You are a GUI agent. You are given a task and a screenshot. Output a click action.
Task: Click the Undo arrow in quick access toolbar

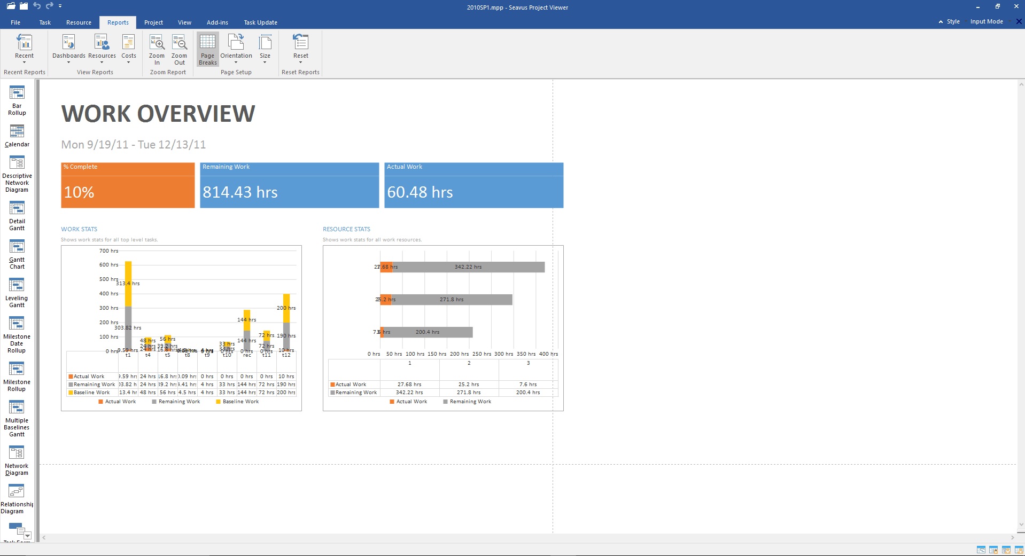(x=36, y=6)
